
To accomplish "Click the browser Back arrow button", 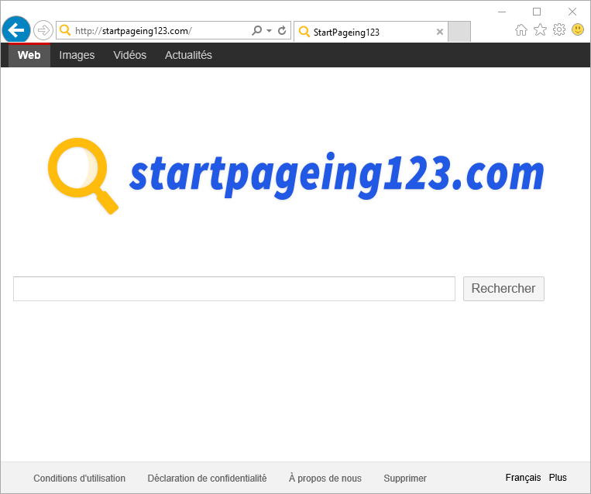I will tap(16, 29).
